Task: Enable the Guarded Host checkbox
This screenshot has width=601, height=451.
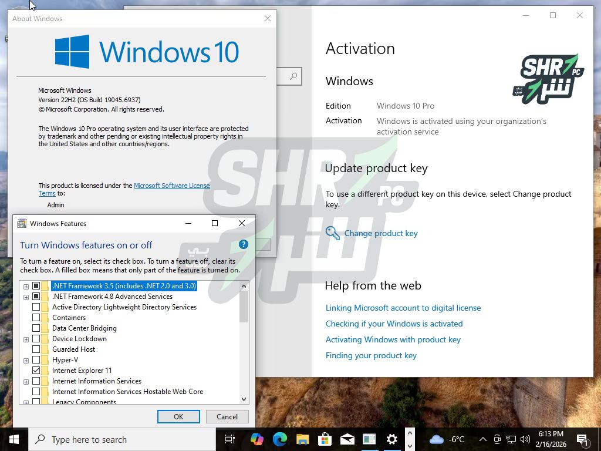Action: click(36, 349)
